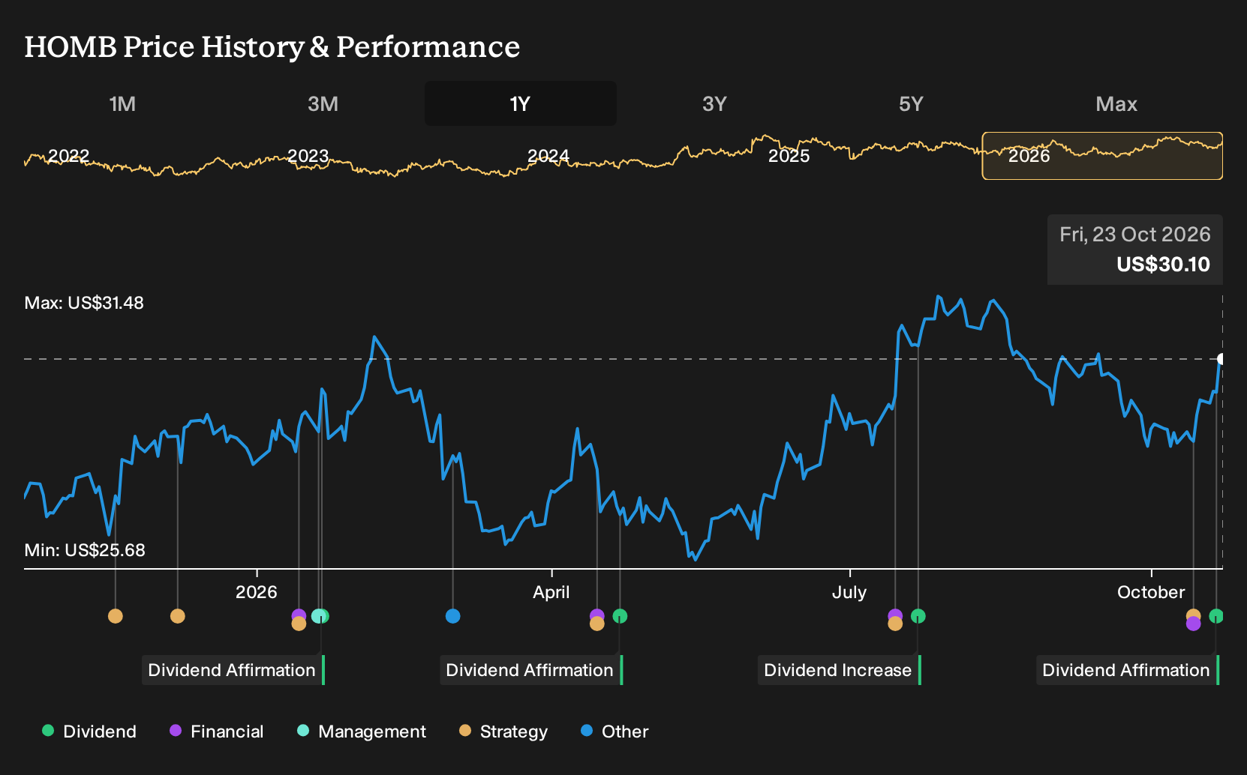Click the rightmost green Dividend marker in October
The height and width of the screenshot is (775, 1247).
[1216, 616]
